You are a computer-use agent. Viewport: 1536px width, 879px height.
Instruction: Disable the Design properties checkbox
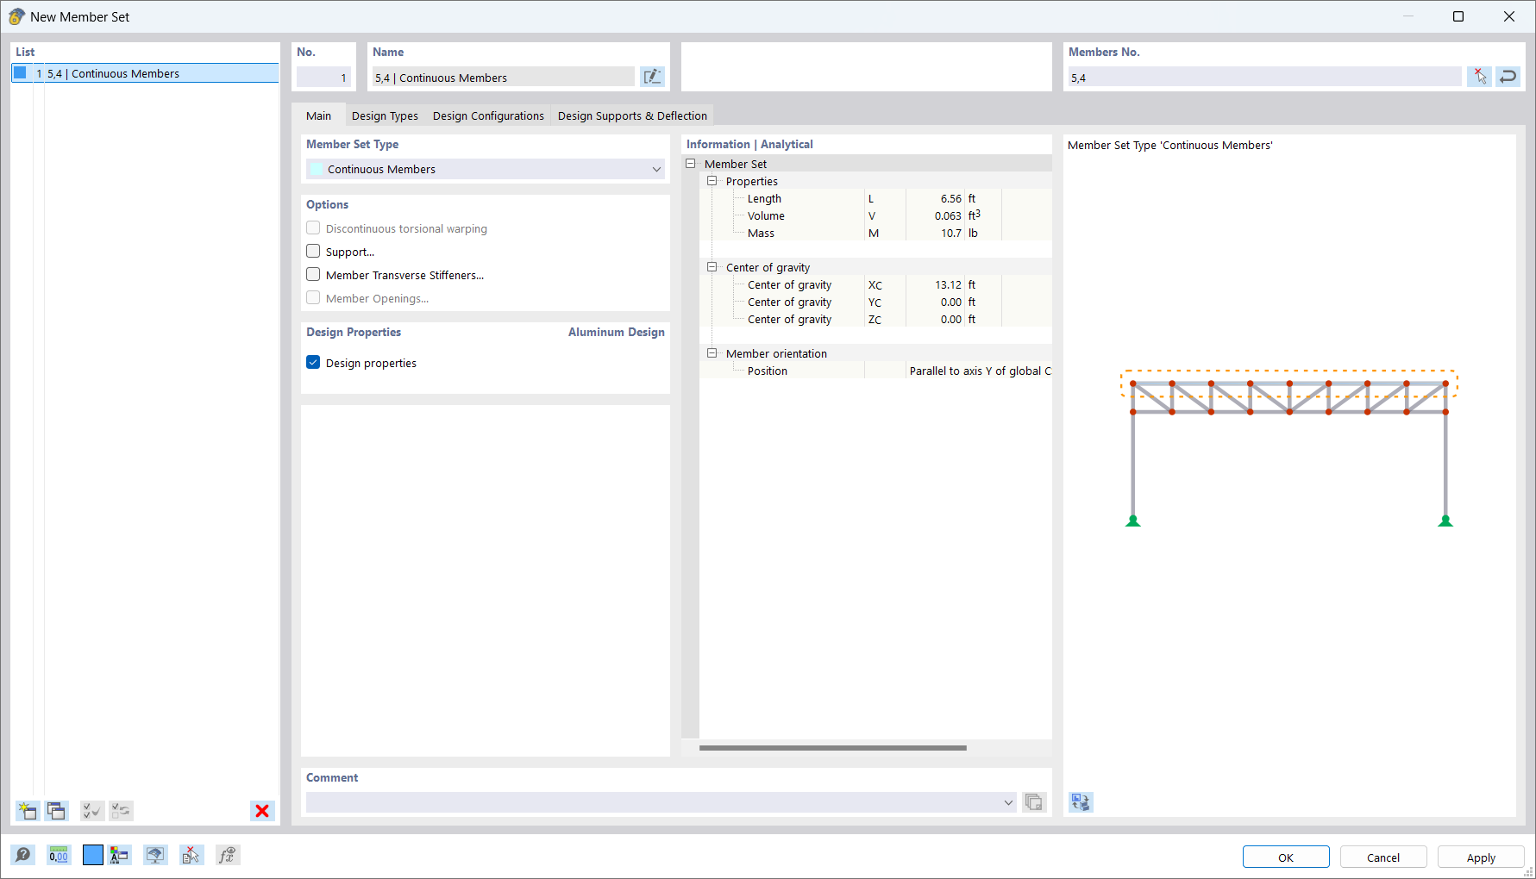coord(313,362)
